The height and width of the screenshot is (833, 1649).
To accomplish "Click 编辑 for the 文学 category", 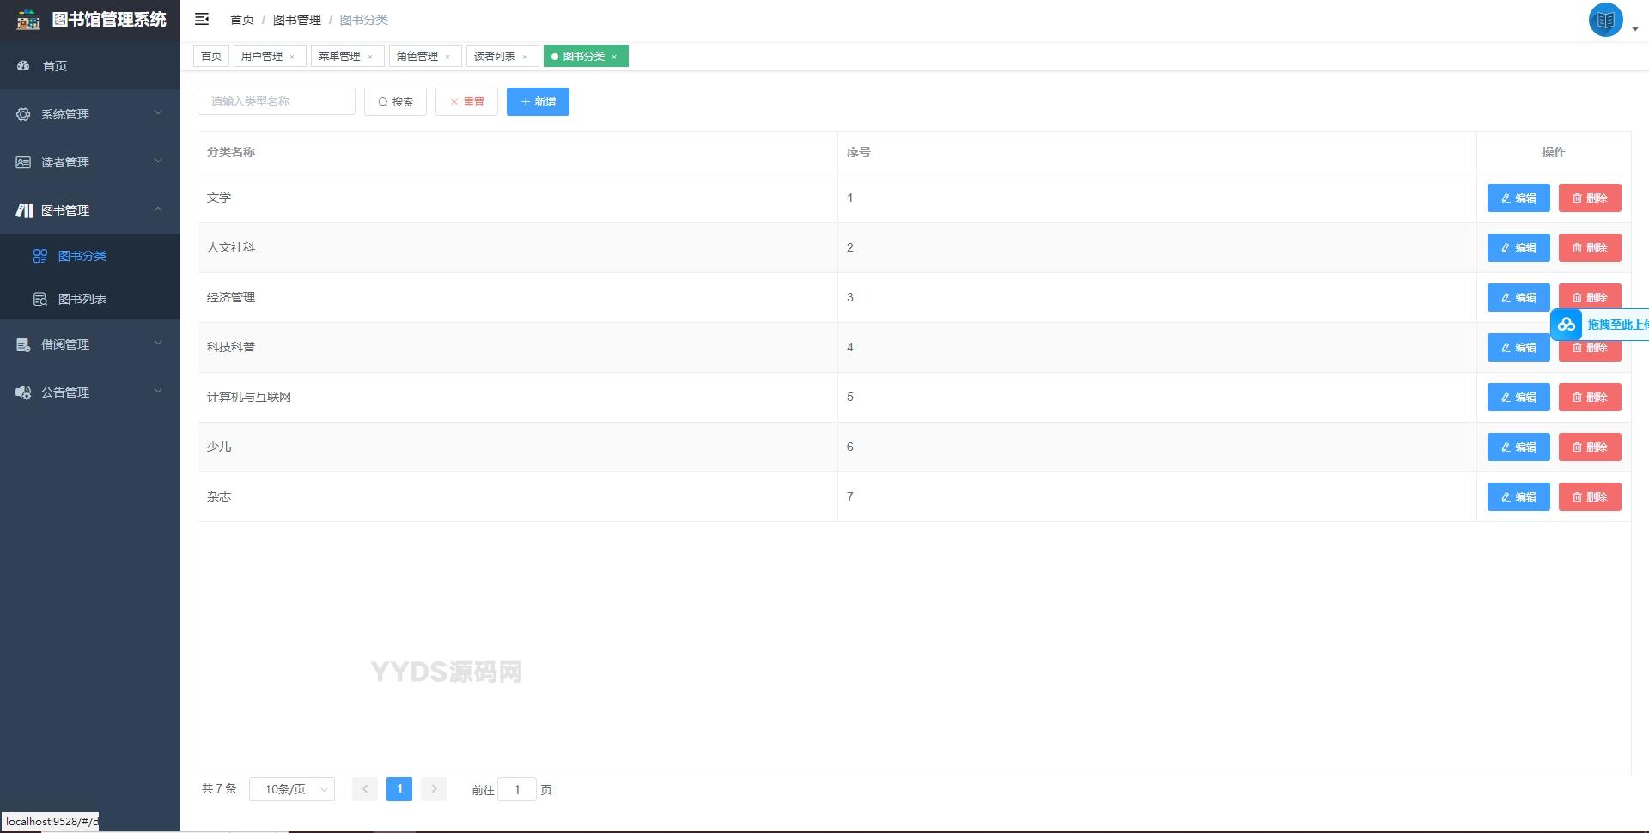I will pyautogui.click(x=1518, y=198).
